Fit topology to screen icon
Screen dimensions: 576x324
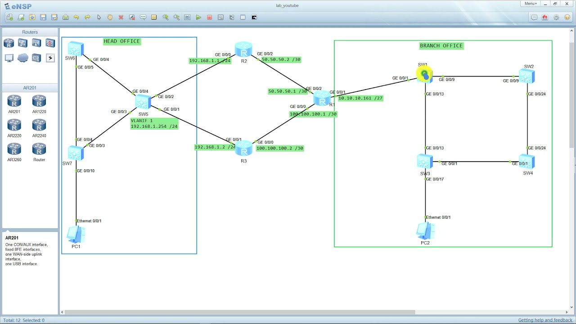tap(187, 17)
